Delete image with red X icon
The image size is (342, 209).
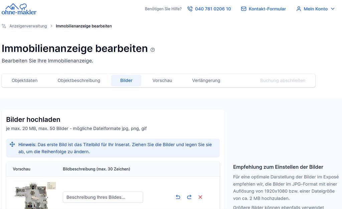(x=200, y=197)
